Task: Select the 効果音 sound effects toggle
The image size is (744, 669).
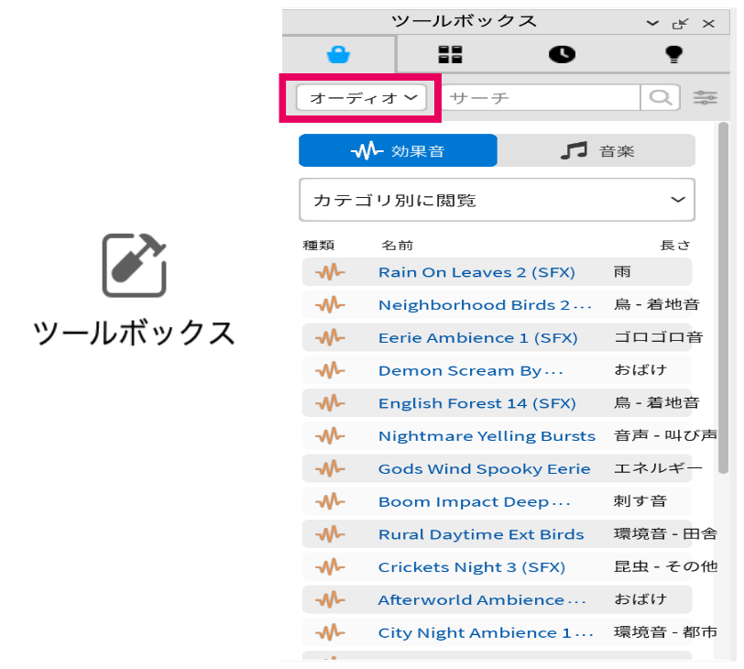Action: pyautogui.click(x=398, y=150)
